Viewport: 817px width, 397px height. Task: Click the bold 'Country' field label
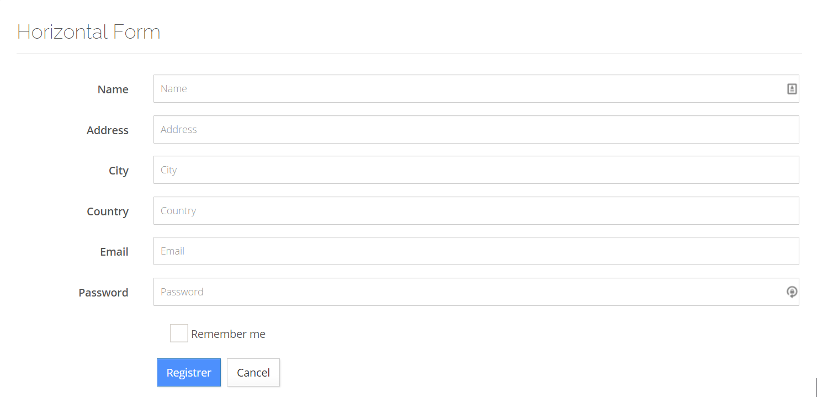pyautogui.click(x=107, y=211)
